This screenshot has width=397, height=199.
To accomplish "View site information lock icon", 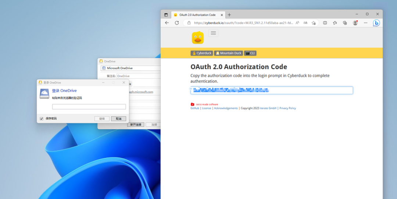I will (189, 23).
